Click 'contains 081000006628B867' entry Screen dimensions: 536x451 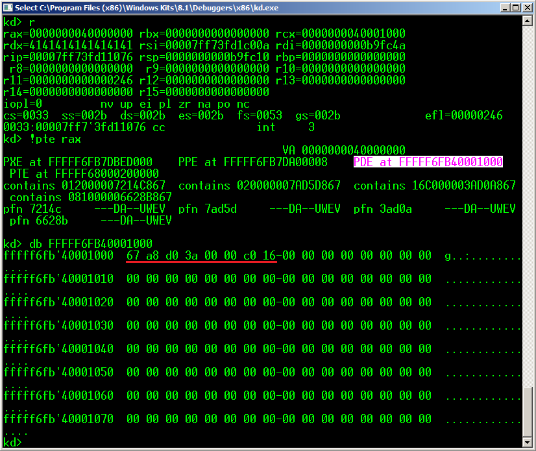point(91,197)
